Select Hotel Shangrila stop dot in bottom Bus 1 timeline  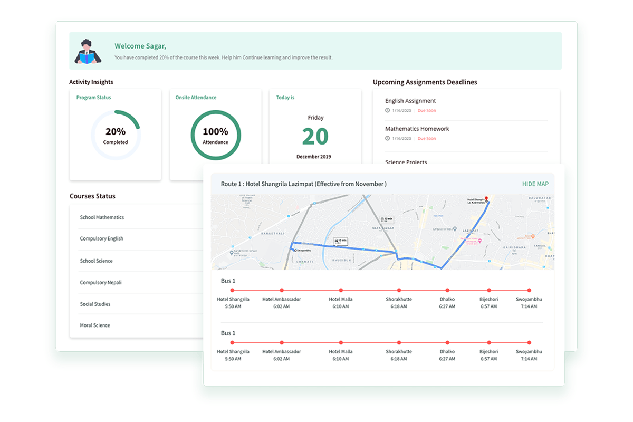click(x=233, y=342)
